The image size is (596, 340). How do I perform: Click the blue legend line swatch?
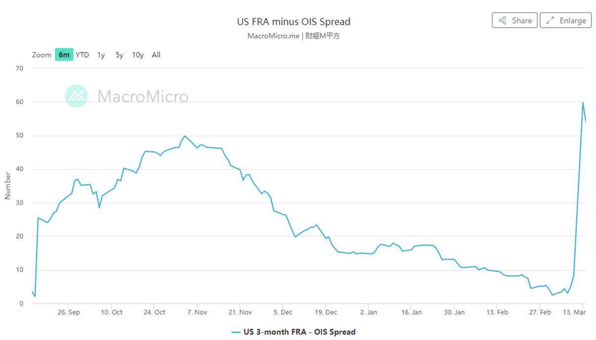point(236,332)
